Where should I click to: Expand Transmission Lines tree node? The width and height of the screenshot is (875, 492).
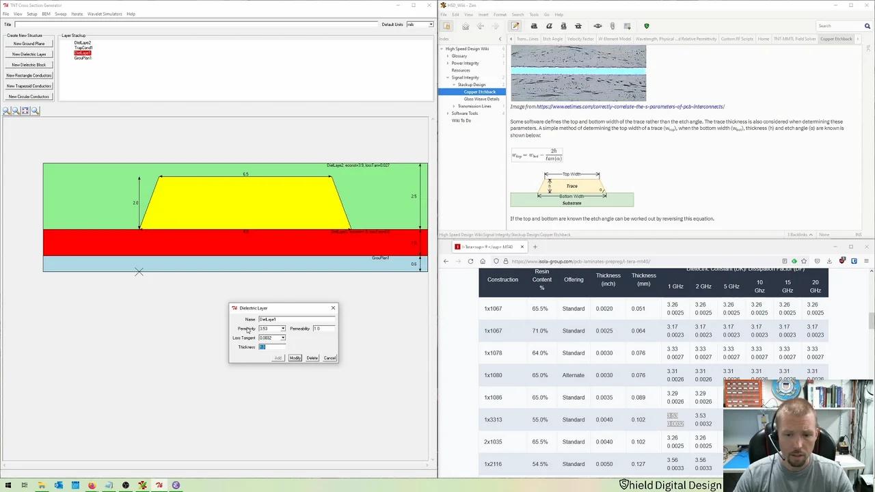[453, 106]
